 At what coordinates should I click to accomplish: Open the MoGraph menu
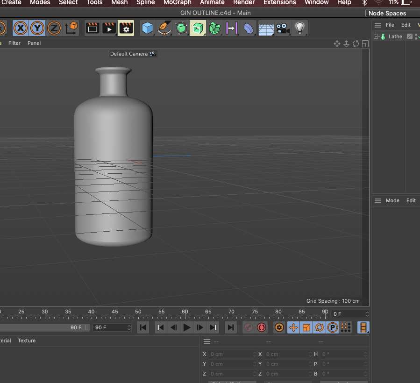pos(178,2)
